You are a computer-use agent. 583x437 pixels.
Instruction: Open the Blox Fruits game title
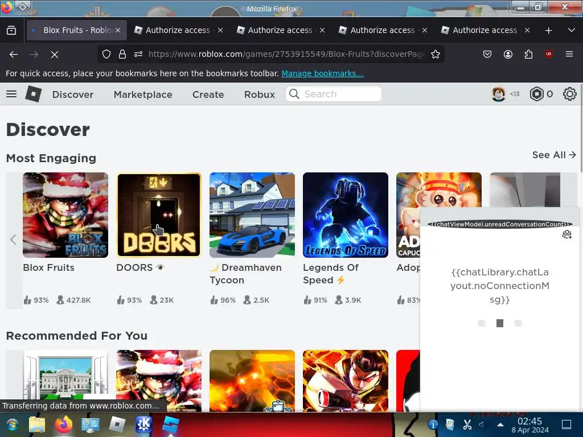(x=49, y=267)
